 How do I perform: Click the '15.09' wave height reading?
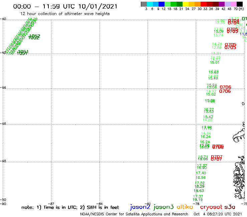click(219, 31)
